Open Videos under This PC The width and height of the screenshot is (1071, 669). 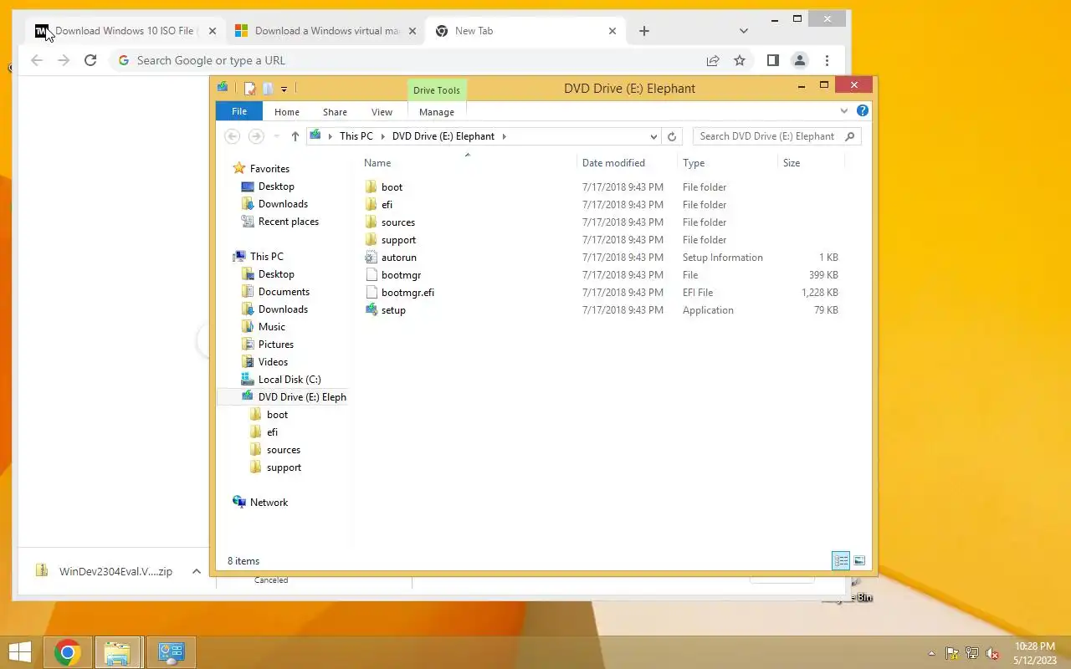click(x=273, y=362)
